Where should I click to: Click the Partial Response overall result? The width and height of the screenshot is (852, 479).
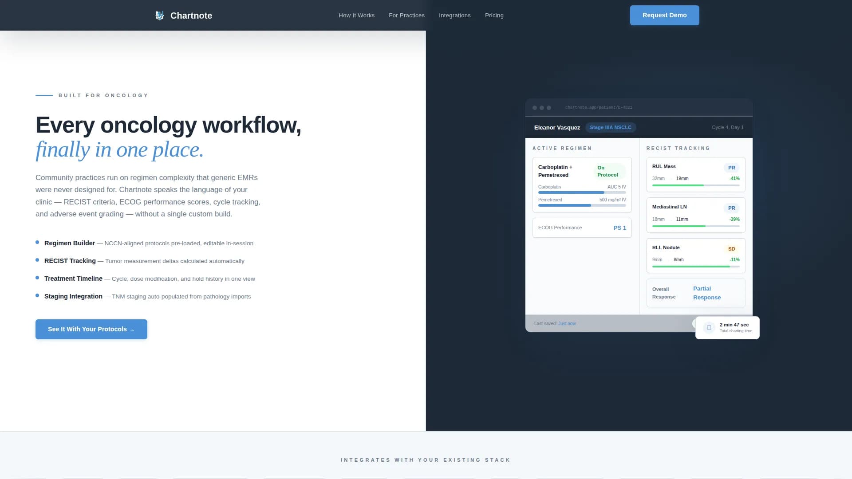point(706,293)
